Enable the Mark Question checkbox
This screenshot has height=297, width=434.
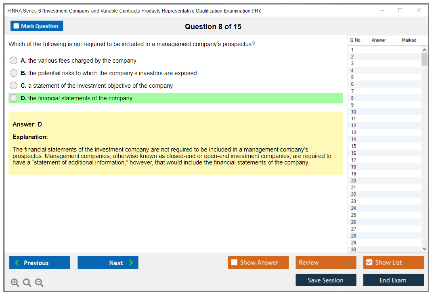point(17,26)
